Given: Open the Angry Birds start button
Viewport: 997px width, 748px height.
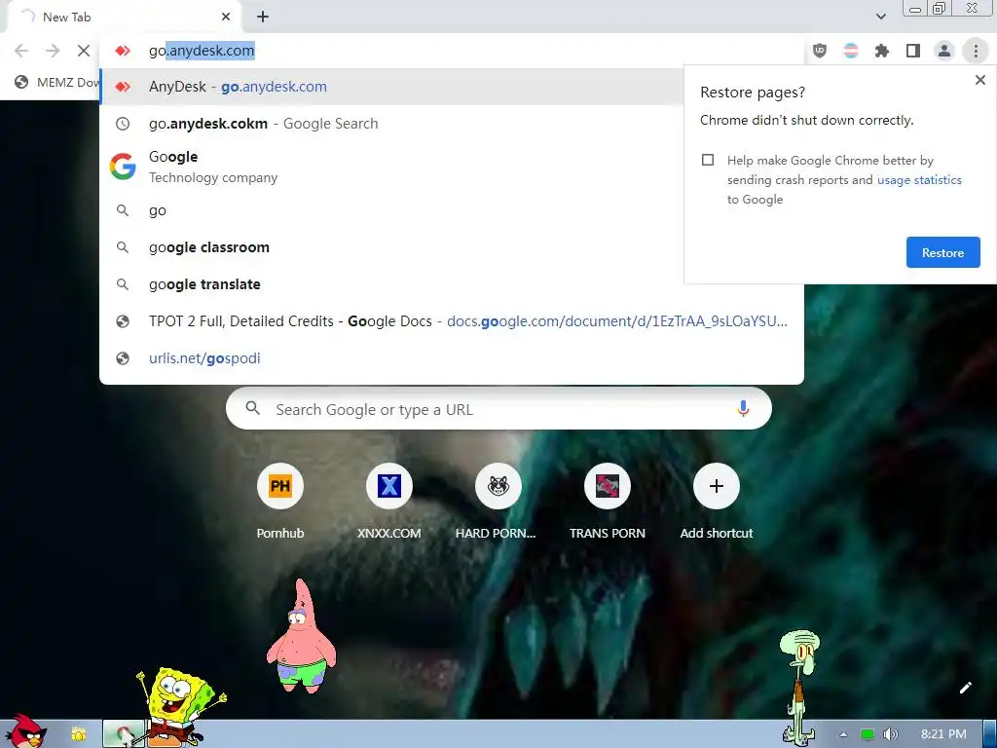Looking at the screenshot, I should 24,732.
